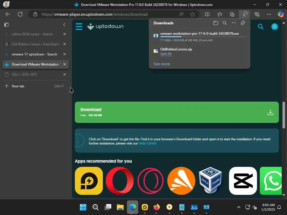This screenshot has height=215, width=287.
Task: Open clock showing 6:05 AM
Action: coord(268,207)
